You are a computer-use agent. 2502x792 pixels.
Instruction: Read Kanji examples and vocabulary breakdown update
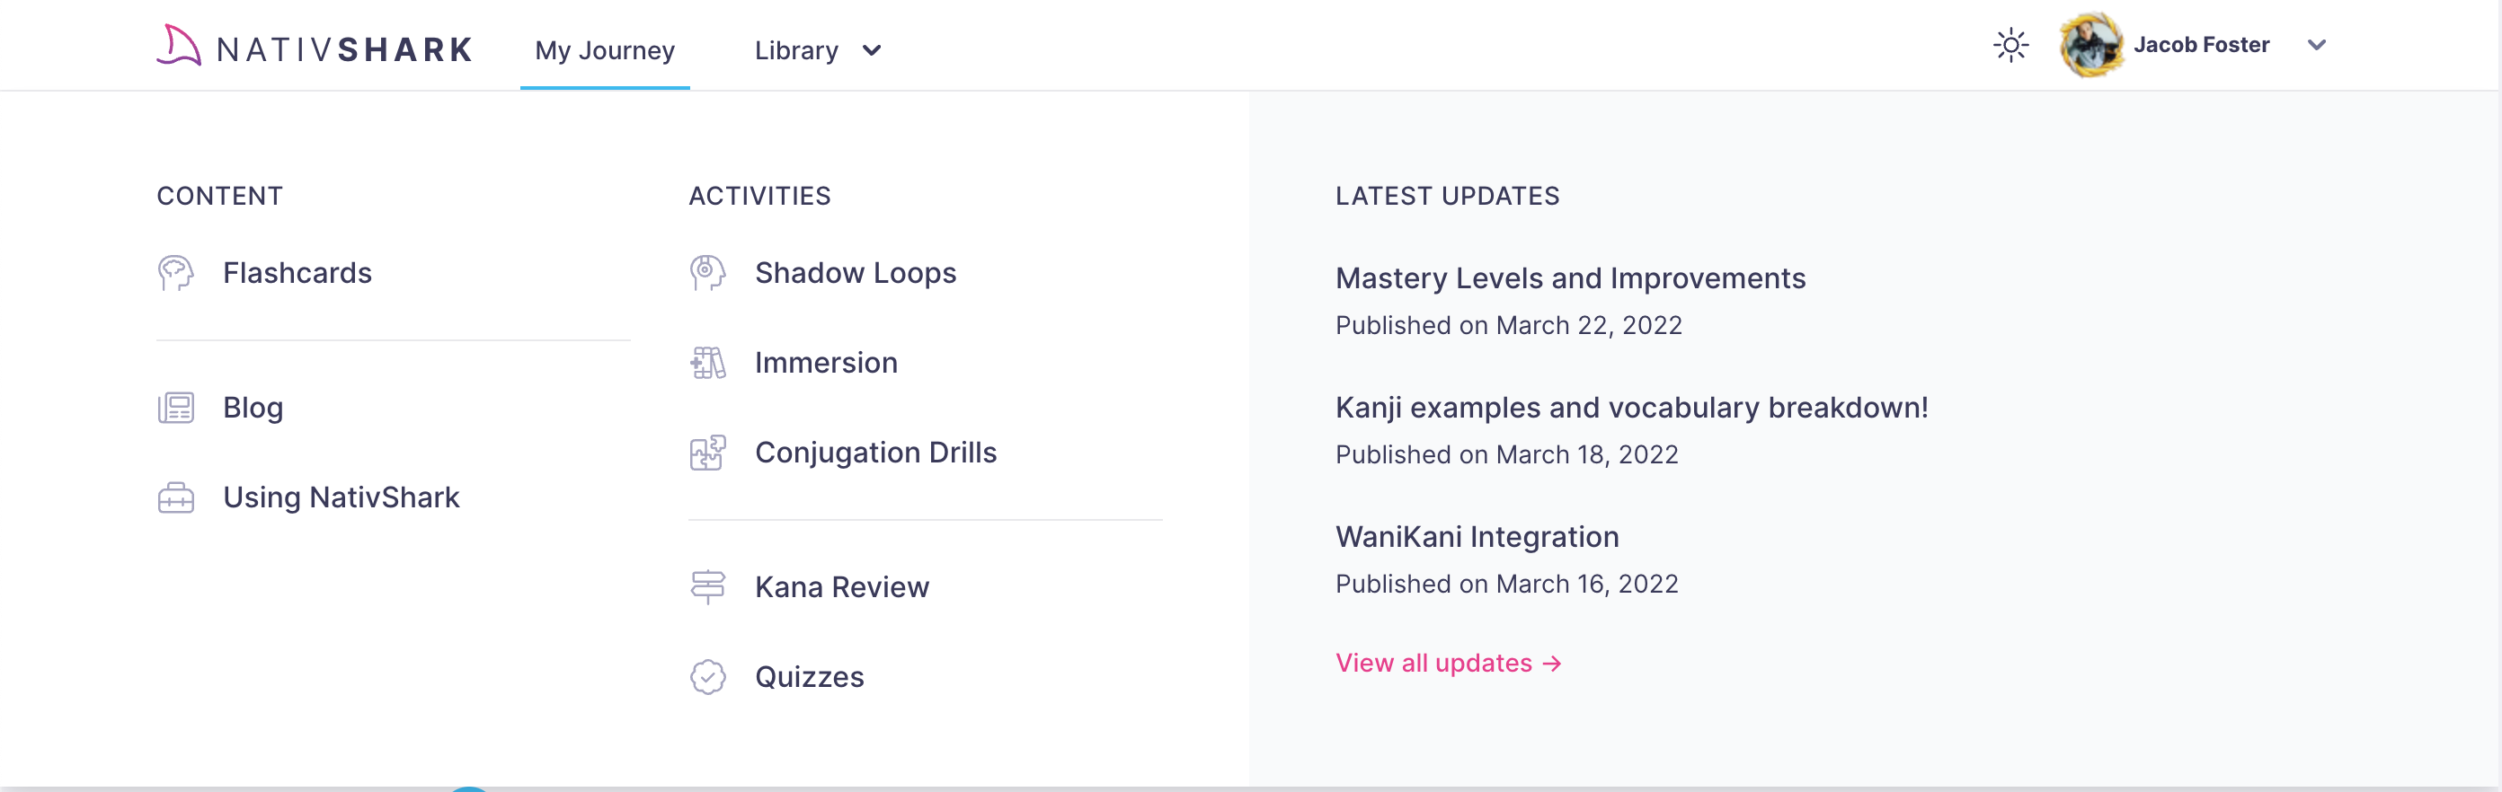point(1631,408)
